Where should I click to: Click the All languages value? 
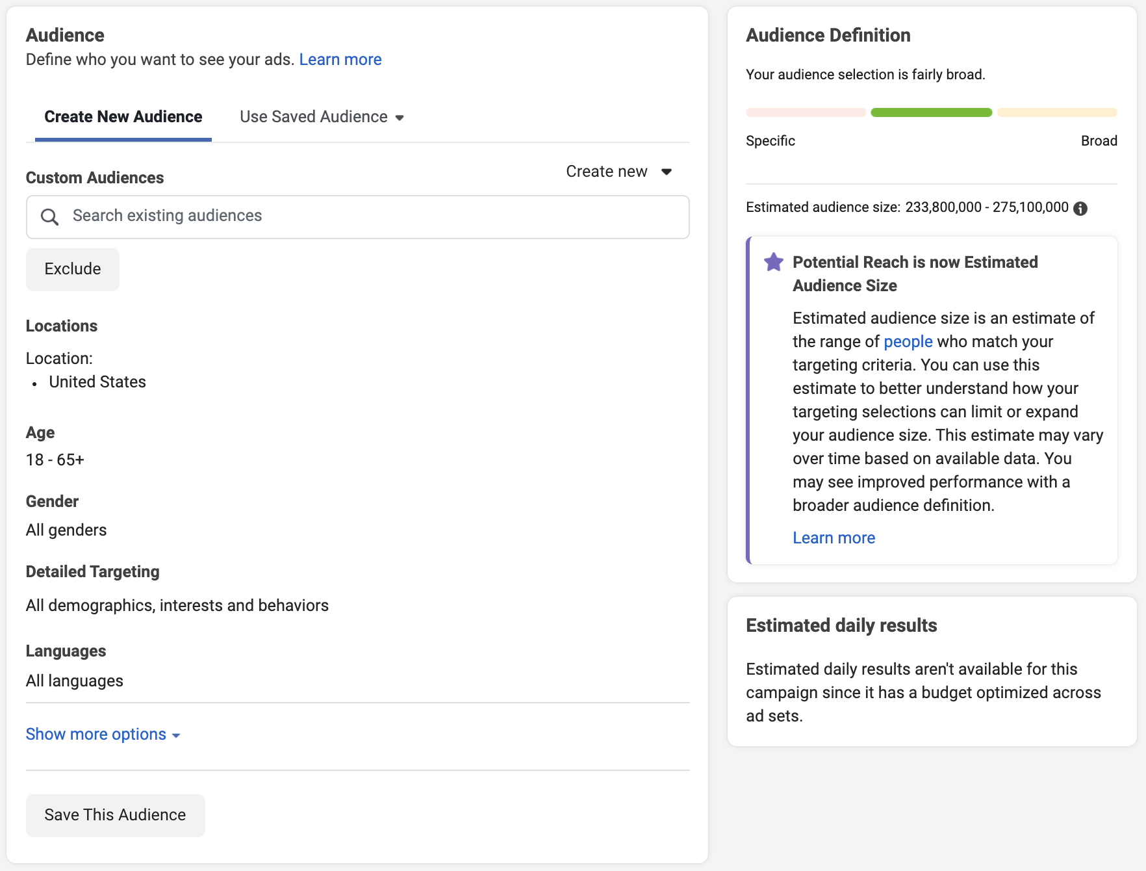click(x=75, y=681)
